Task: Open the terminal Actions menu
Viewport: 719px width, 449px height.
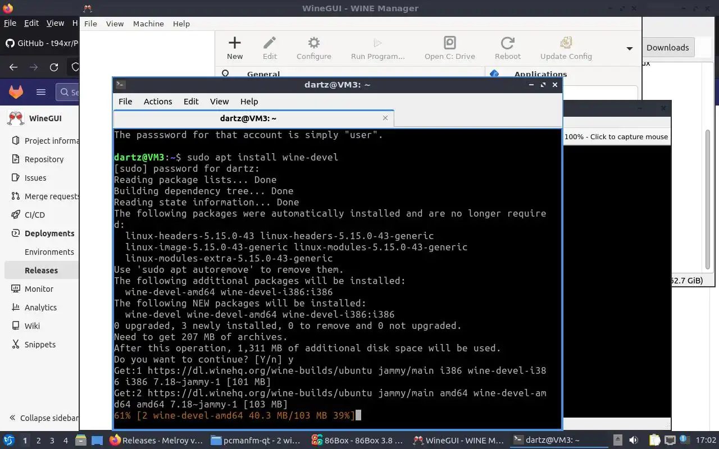Action: [158, 101]
